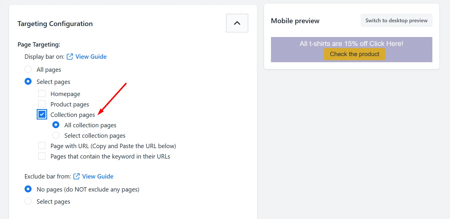Click external link icon beside Display bar on
450x219 pixels.
tap(70, 57)
